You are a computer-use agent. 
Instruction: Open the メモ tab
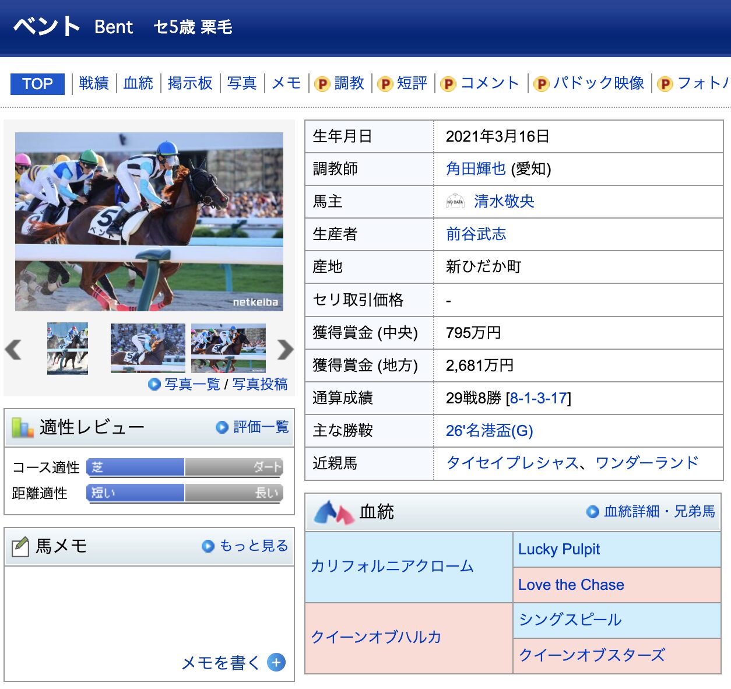click(x=286, y=83)
